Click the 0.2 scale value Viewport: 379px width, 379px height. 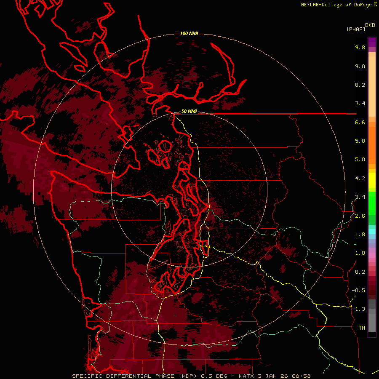tap(360, 272)
